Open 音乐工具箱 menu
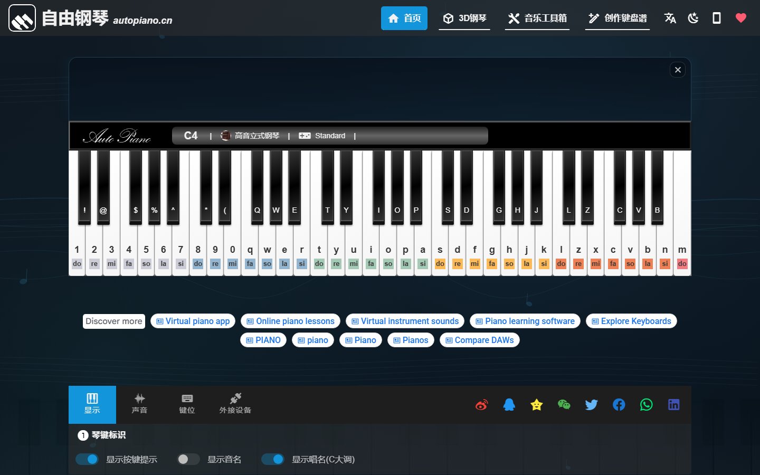Screen dimensions: 760x475 537,18
